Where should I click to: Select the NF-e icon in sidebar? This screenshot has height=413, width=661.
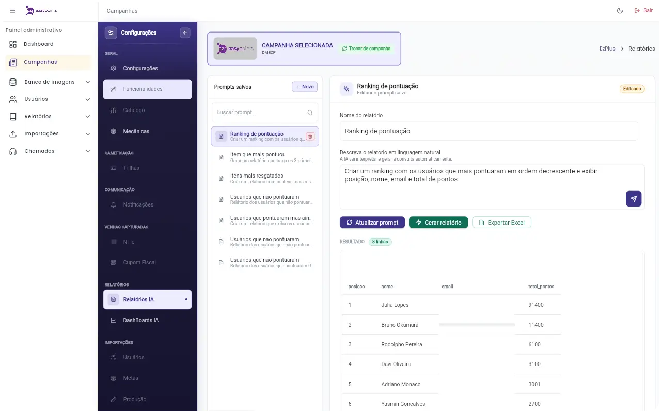113,242
